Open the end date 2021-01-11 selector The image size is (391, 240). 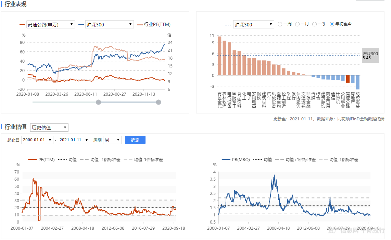click(x=74, y=140)
